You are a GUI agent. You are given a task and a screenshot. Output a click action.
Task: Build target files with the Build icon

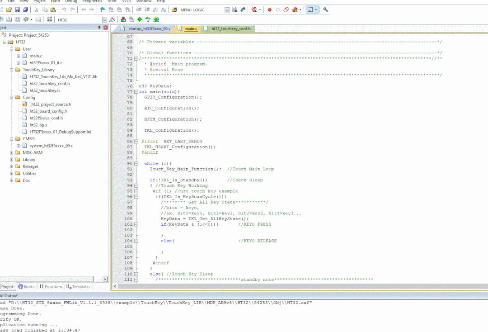pyautogui.click(x=9, y=19)
